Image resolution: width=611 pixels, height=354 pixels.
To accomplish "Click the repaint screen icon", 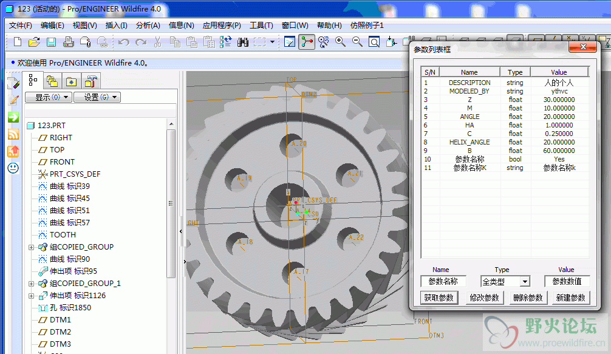I will pyautogui.click(x=290, y=42).
